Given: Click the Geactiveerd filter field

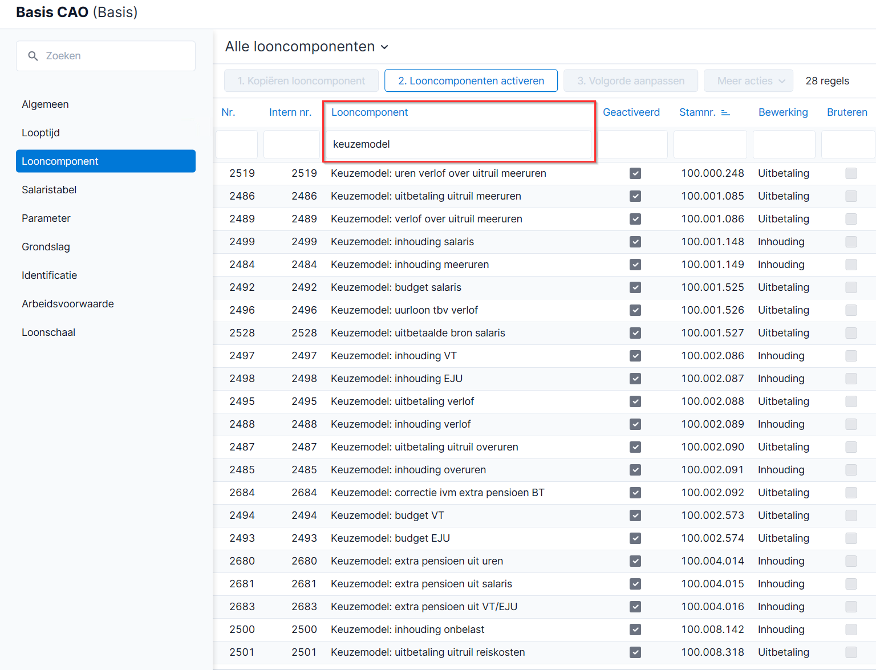Looking at the screenshot, I should [x=632, y=144].
